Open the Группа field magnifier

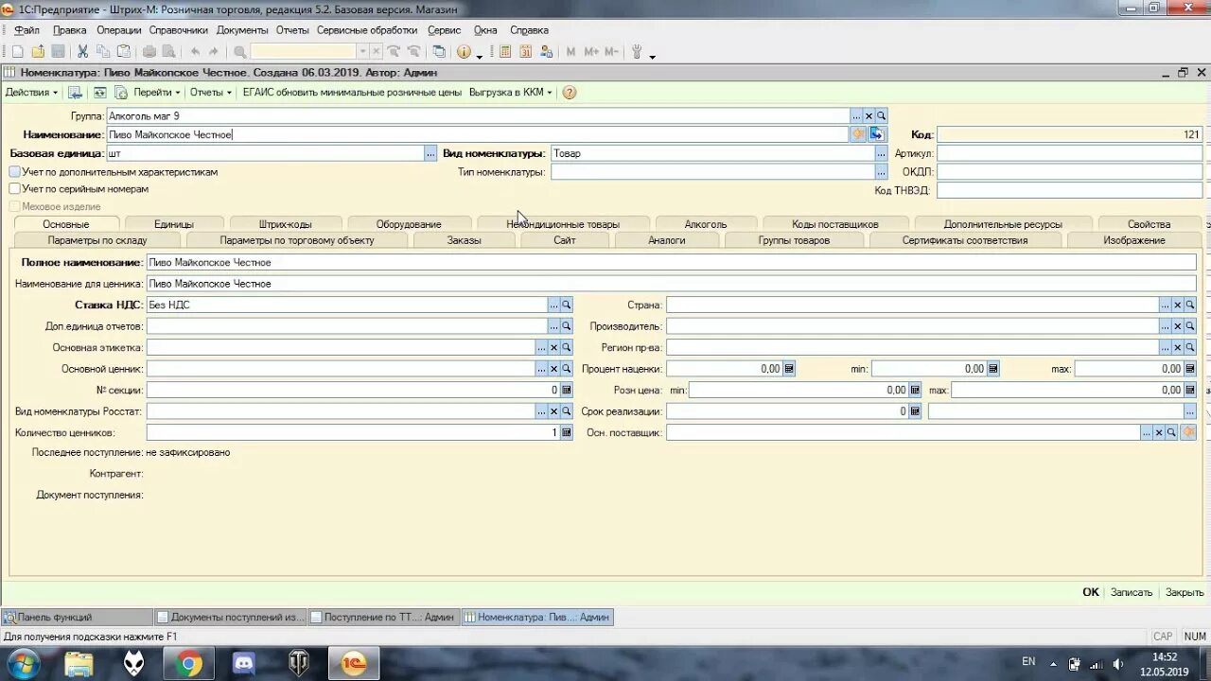point(881,115)
